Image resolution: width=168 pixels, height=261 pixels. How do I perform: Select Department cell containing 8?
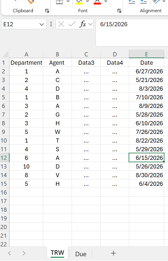click(26, 175)
